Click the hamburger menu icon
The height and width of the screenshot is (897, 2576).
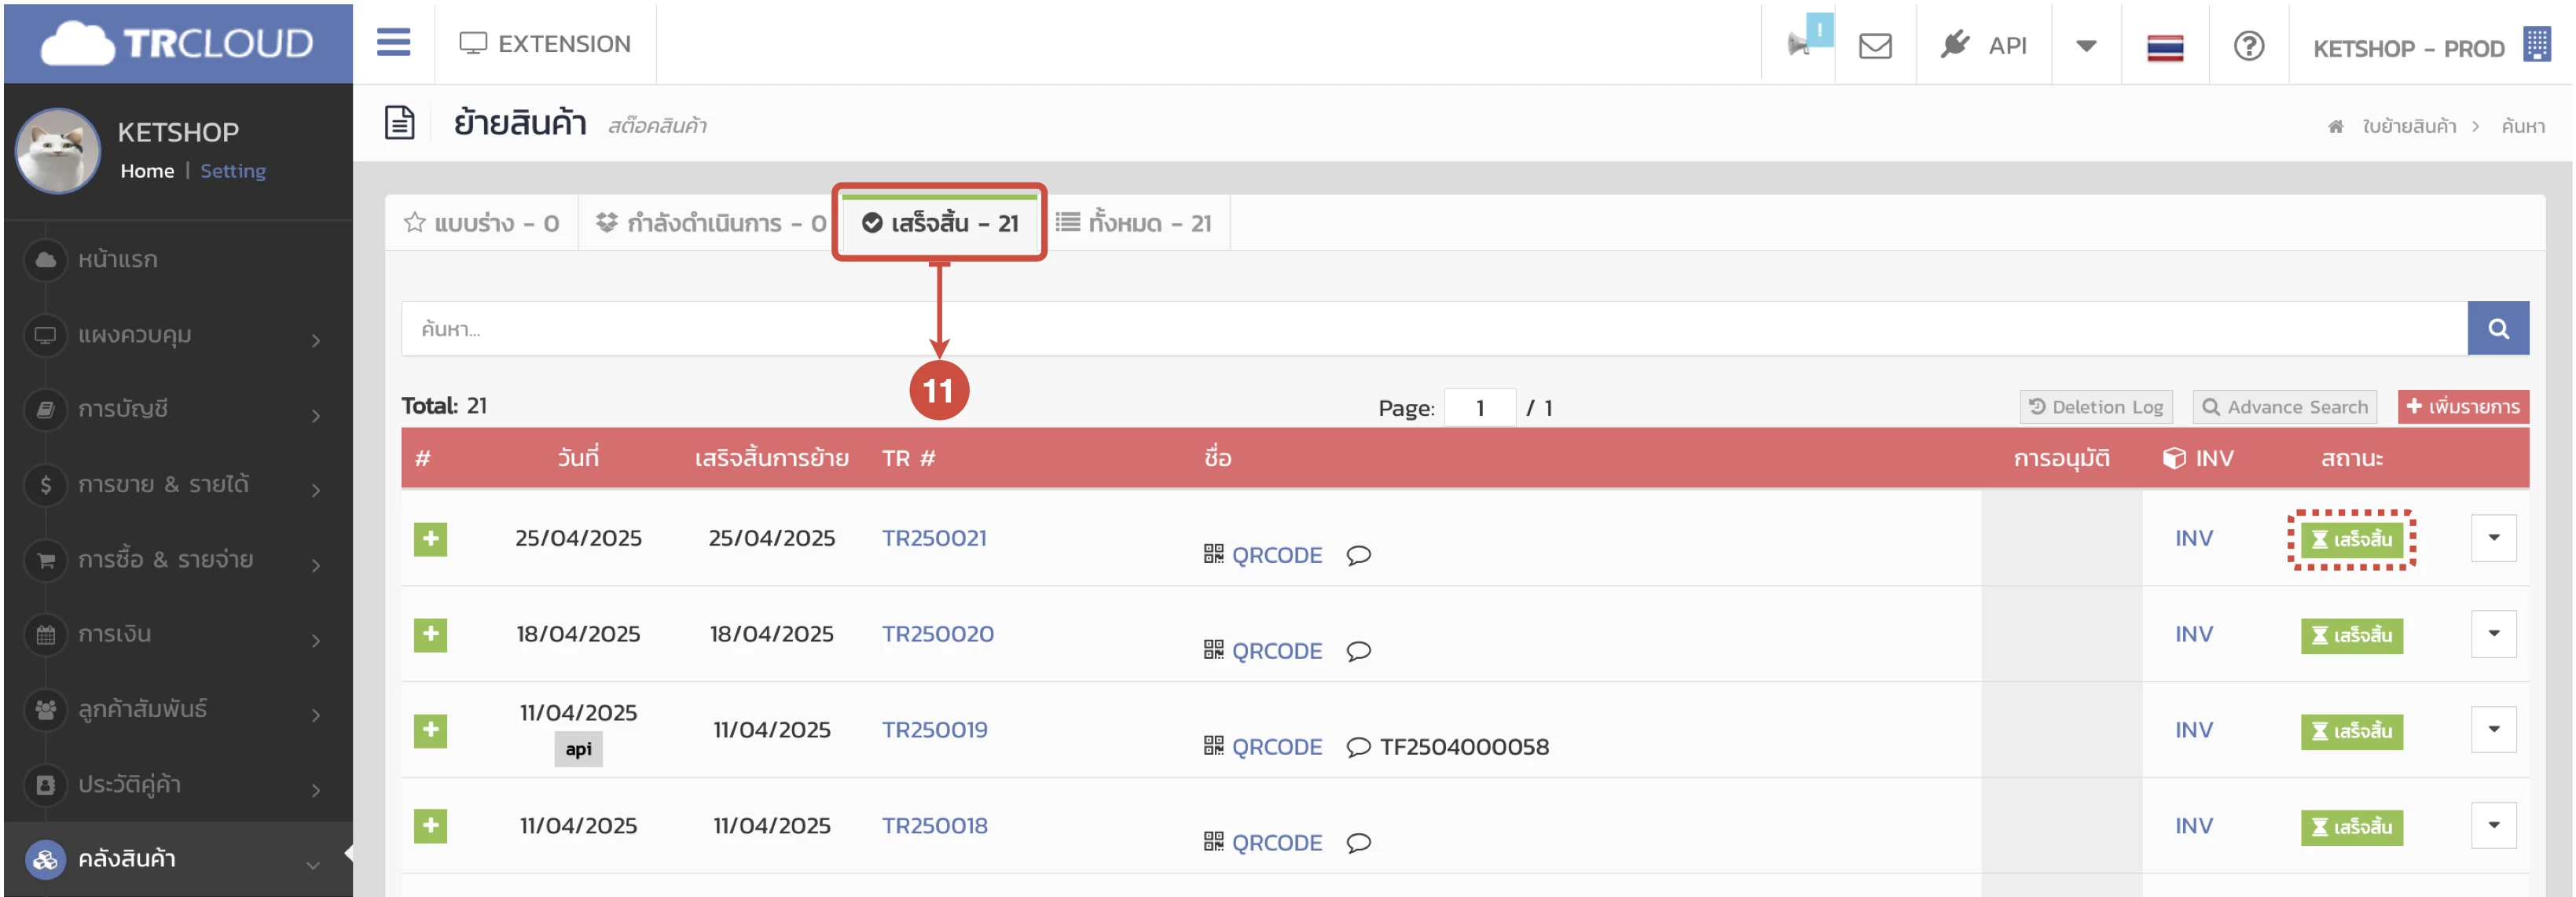[x=393, y=43]
